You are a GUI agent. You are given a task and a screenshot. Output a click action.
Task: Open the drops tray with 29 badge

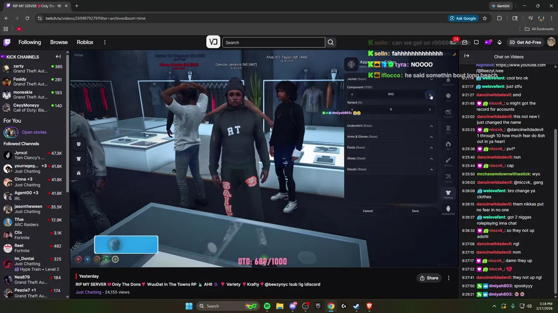[453, 42]
